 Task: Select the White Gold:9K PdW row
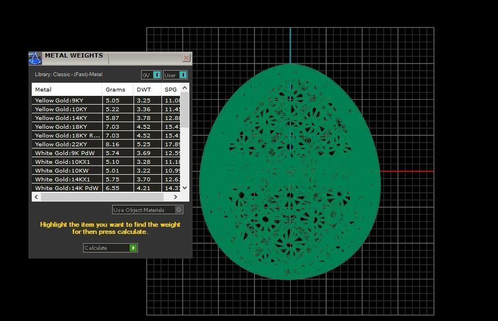(x=106, y=153)
